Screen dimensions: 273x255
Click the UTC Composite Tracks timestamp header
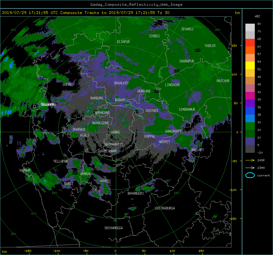tap(86, 13)
